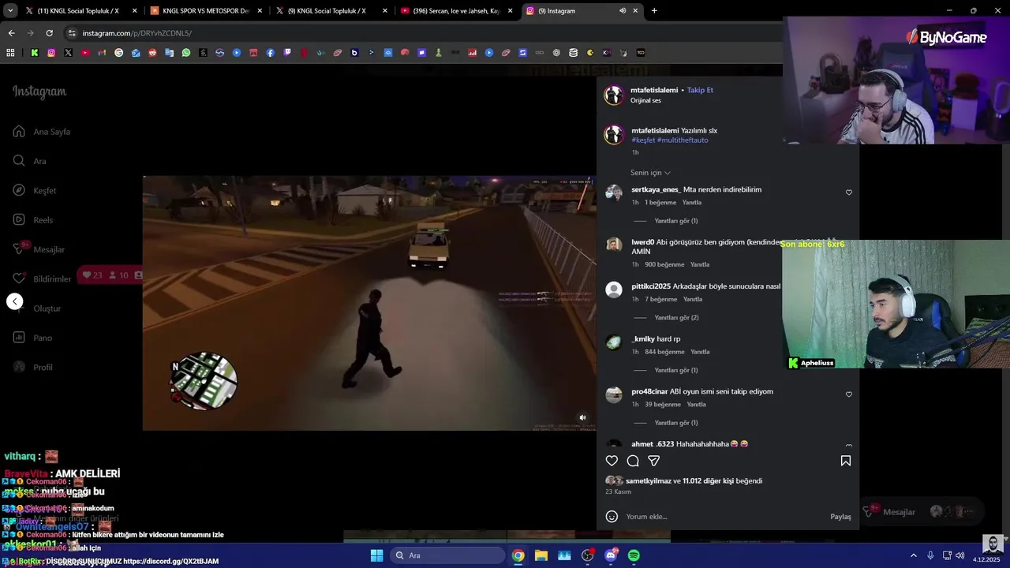Image resolution: width=1010 pixels, height=568 pixels.
Task: Open Bildirimler notifications heart in sidebar
Action: pos(43,278)
